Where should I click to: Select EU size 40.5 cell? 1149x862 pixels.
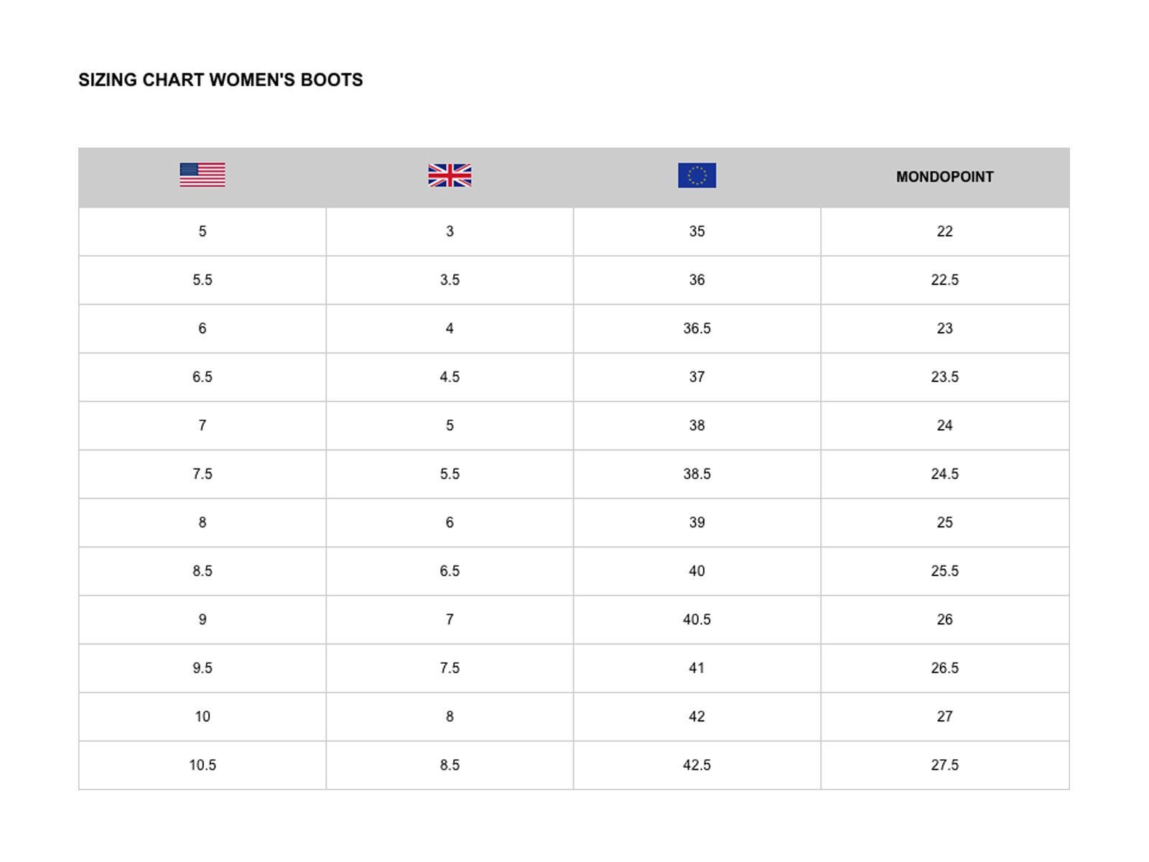click(697, 619)
